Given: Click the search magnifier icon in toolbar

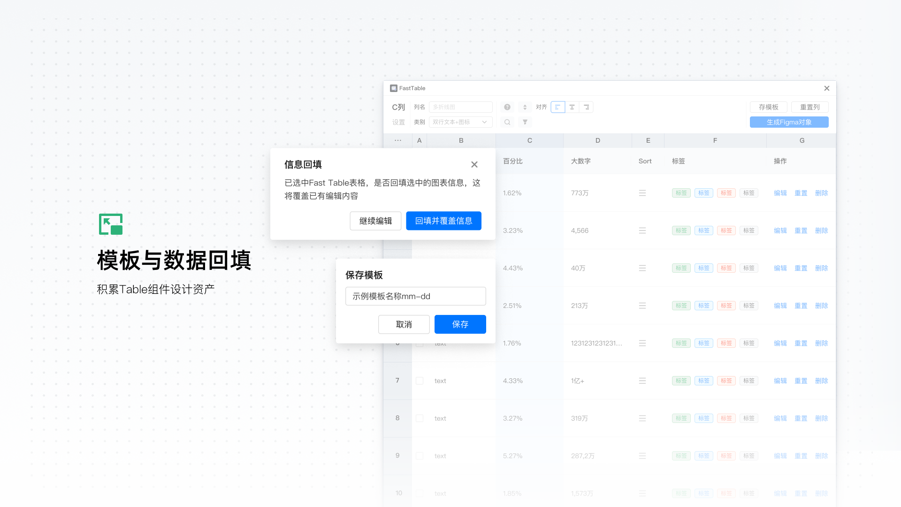Looking at the screenshot, I should [507, 122].
